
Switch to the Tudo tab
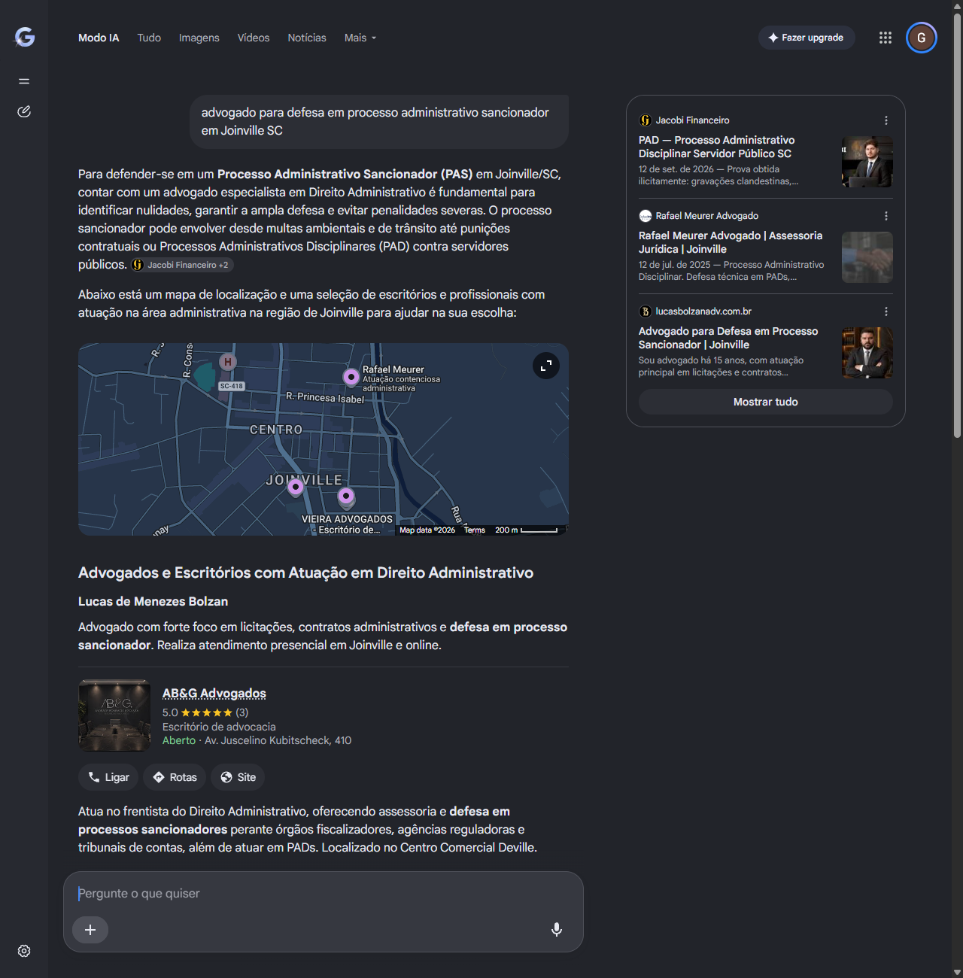pos(149,38)
